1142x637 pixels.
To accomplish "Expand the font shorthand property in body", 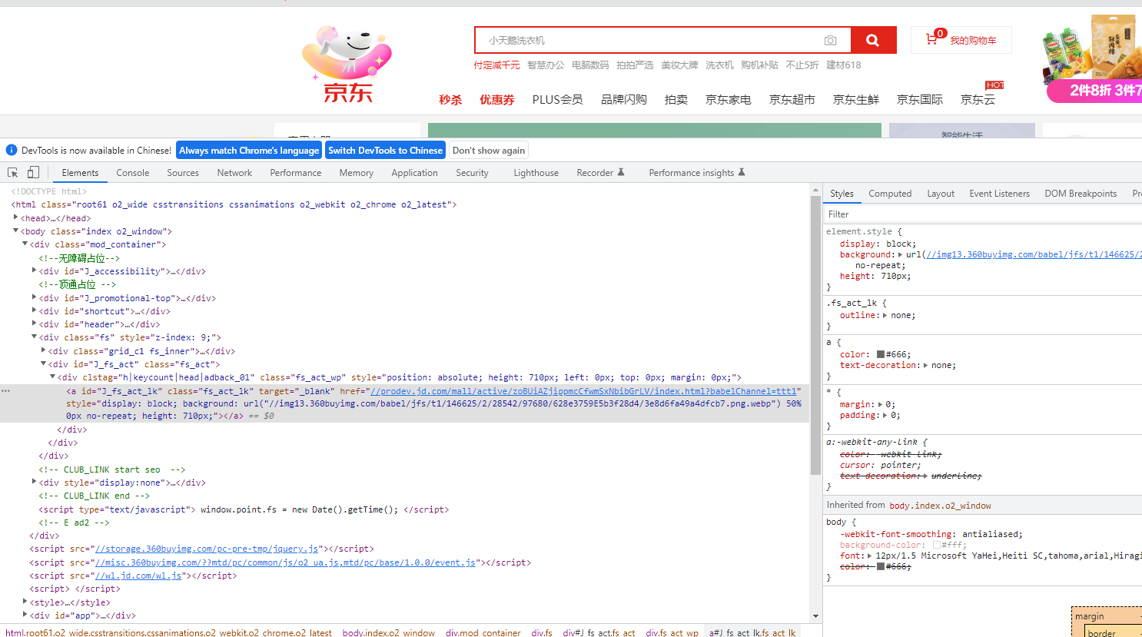I will tap(869, 556).
